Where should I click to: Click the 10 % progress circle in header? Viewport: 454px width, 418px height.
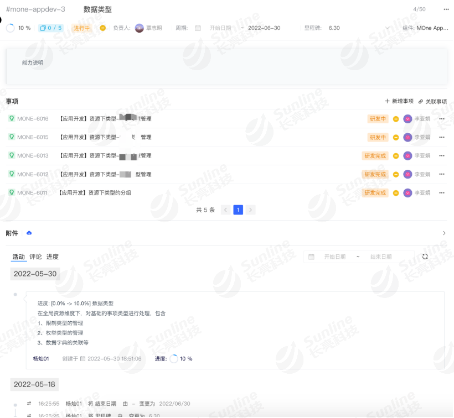click(x=11, y=28)
